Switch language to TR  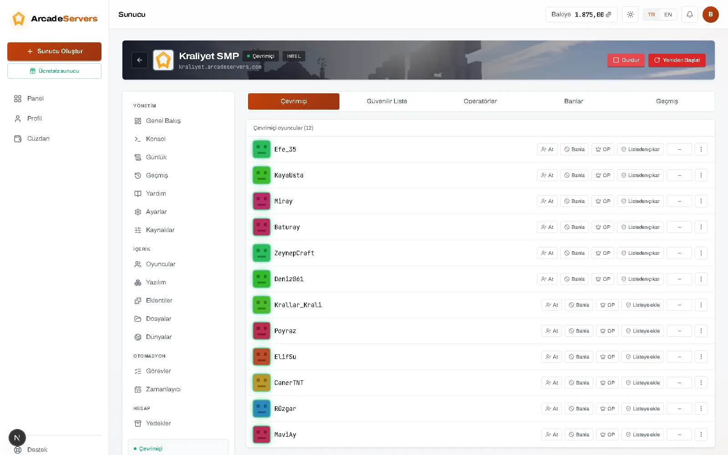(x=652, y=15)
